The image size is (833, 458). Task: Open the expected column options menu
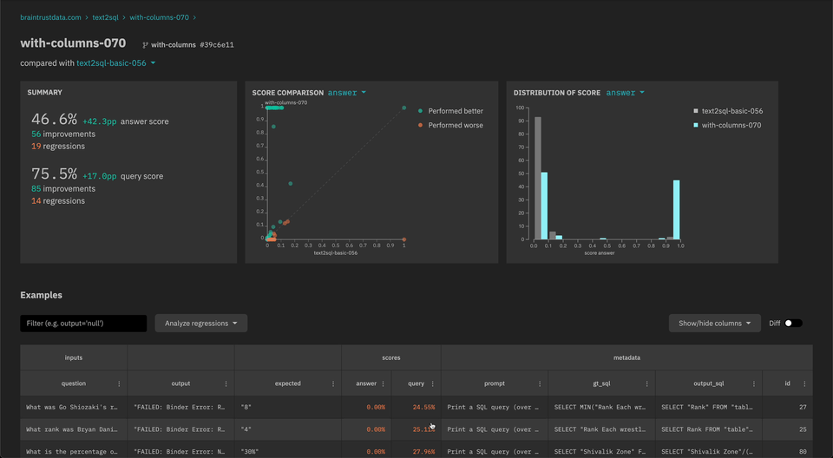tap(333, 383)
